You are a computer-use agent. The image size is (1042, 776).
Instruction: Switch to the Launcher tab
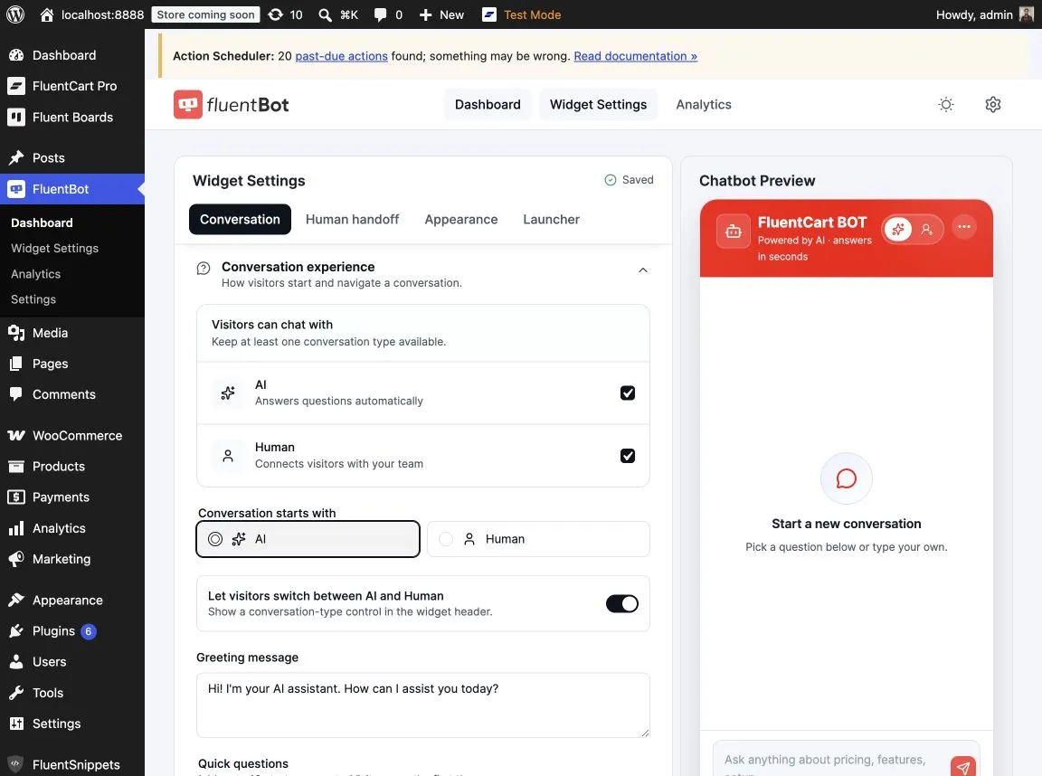551,219
